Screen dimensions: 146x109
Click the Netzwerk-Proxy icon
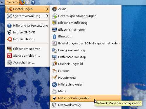tap(54, 105)
